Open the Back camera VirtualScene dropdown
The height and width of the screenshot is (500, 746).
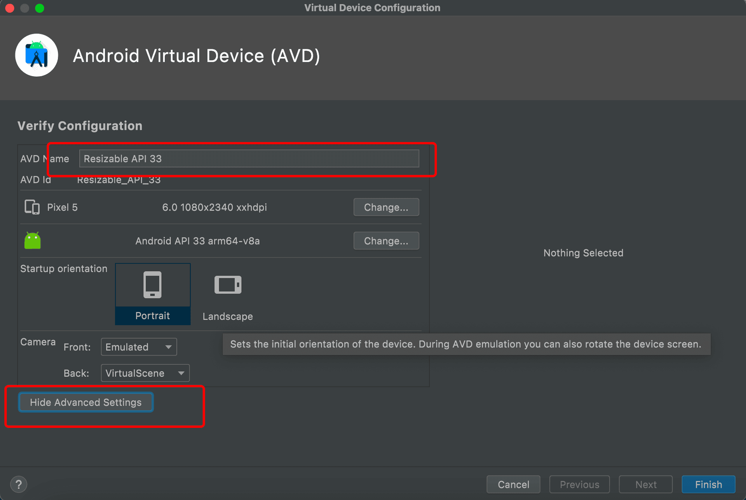pyautogui.click(x=145, y=373)
